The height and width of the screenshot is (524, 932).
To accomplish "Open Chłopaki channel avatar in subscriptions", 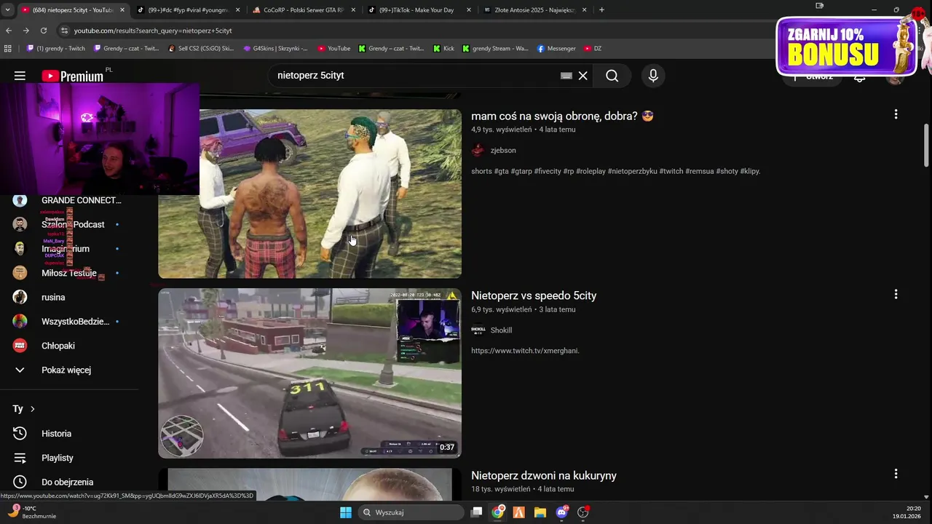I will 20,346.
